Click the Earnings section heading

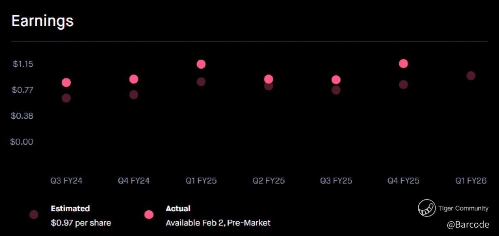tap(42, 21)
